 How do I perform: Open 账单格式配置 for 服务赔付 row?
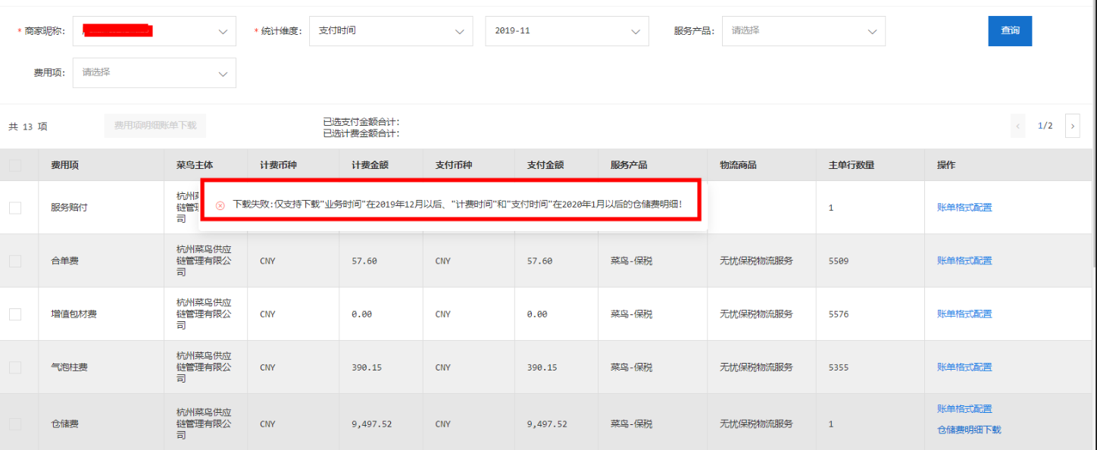tap(964, 208)
